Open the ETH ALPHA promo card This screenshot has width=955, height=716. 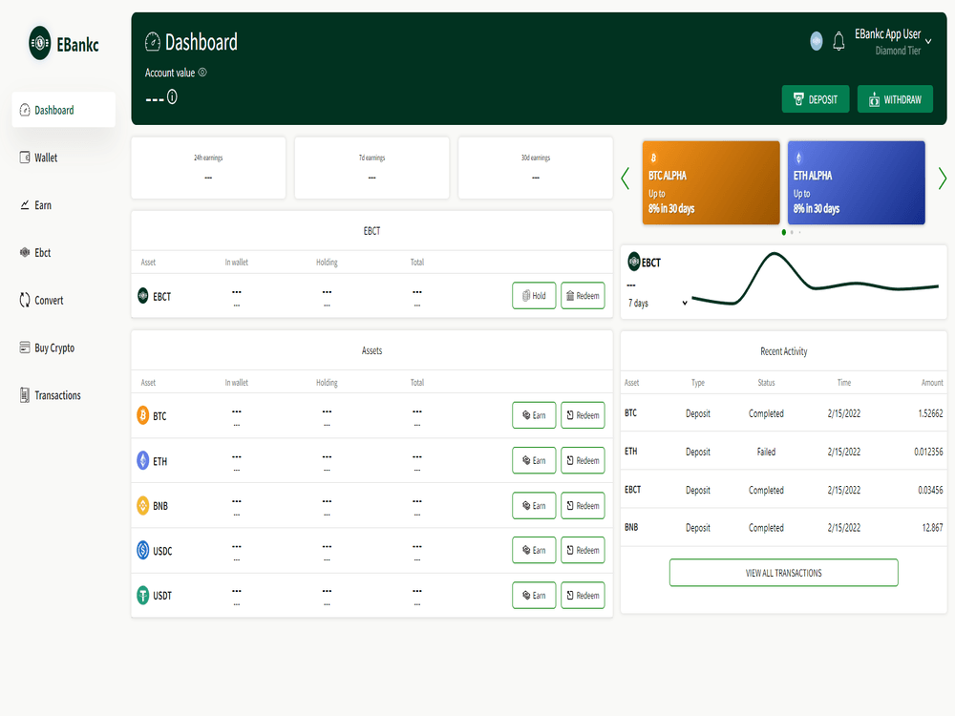pyautogui.click(x=856, y=182)
